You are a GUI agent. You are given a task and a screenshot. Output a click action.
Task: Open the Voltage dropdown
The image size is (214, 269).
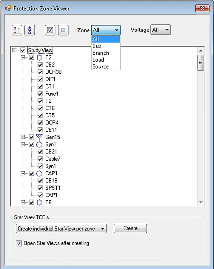coord(161,30)
